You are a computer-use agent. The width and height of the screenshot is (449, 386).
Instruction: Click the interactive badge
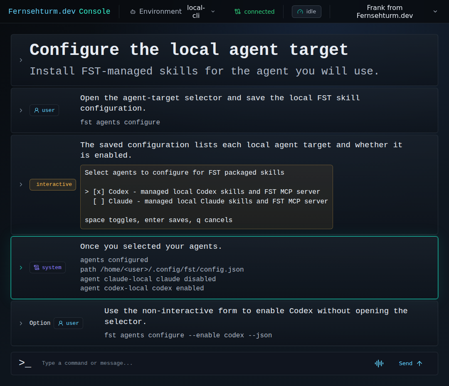coord(53,185)
